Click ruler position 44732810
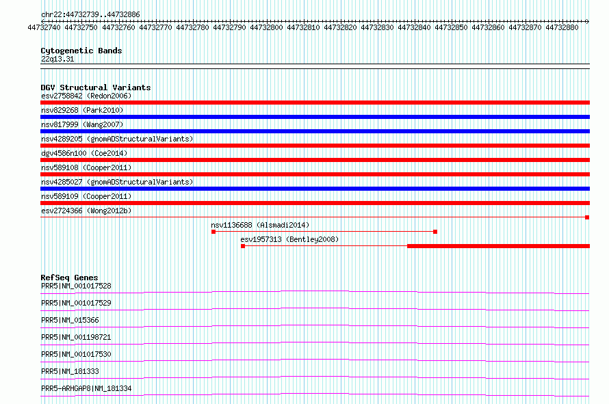The width and height of the screenshot is (609, 404). click(303, 27)
